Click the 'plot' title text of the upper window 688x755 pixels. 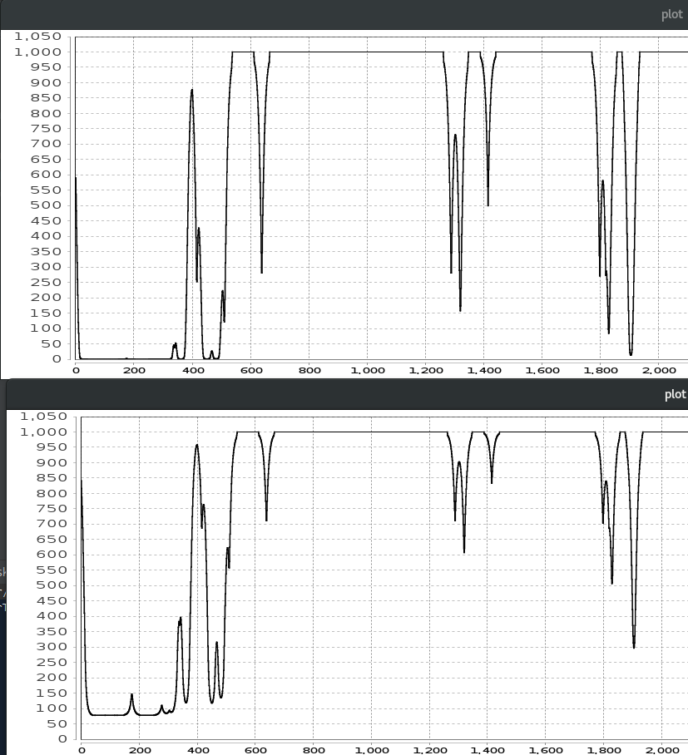click(671, 14)
